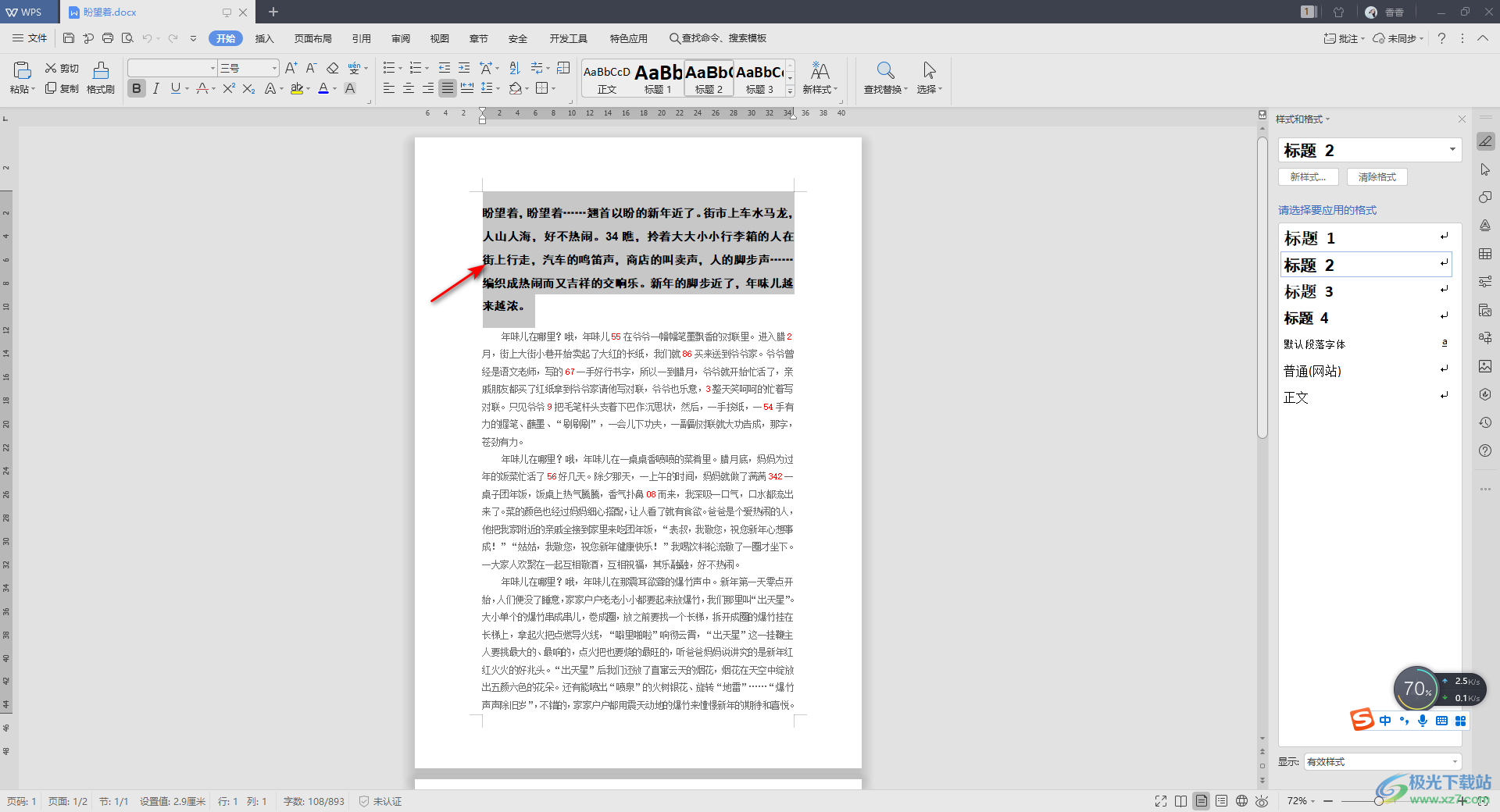Click the Print icon in quick toolbar

coord(108,37)
